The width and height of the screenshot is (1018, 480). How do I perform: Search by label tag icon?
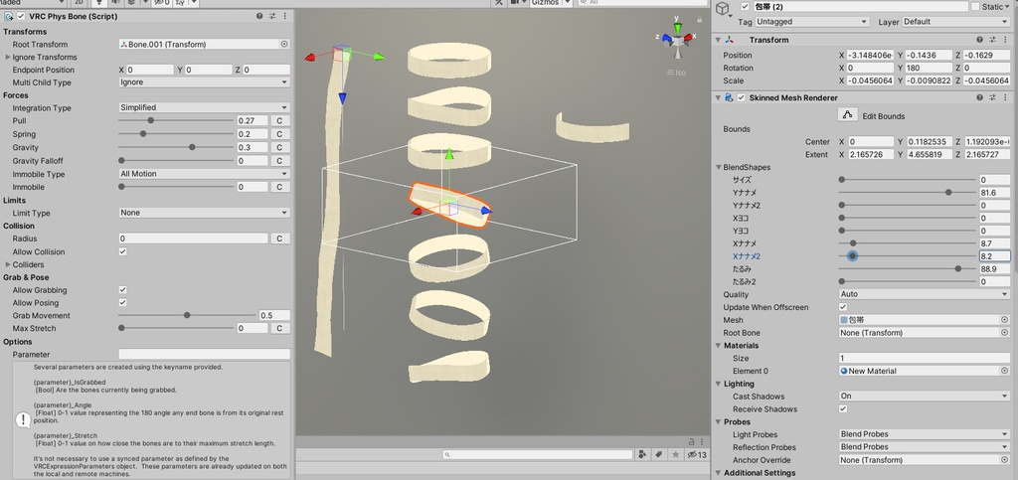[x=658, y=455]
